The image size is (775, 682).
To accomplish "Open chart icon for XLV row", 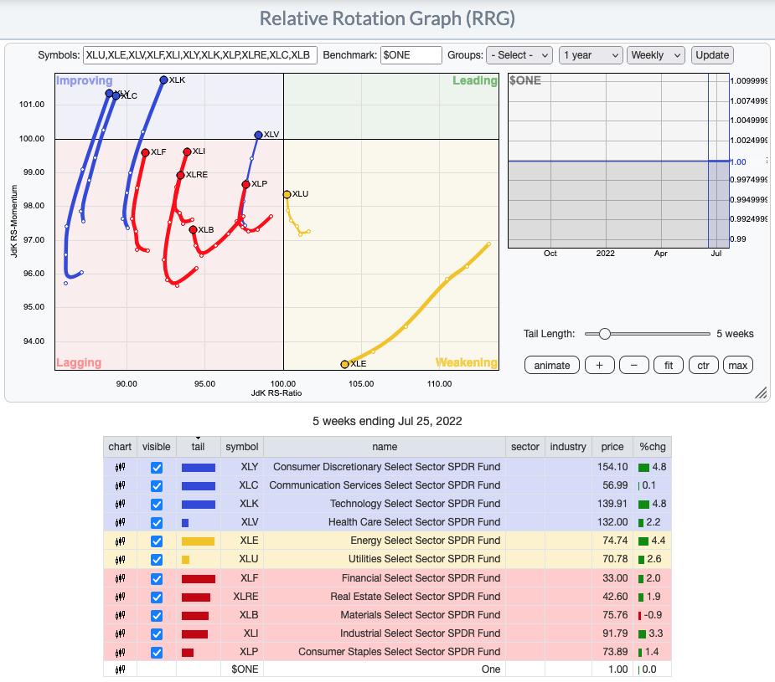I will point(120,522).
